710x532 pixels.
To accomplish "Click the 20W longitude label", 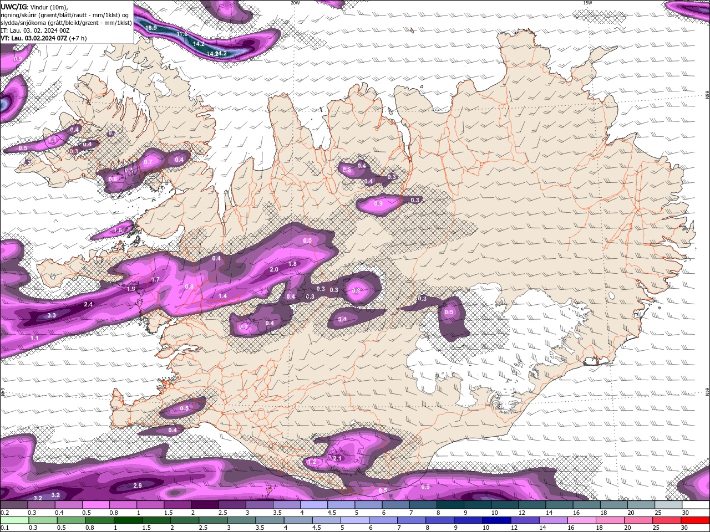I will pos(295,3).
